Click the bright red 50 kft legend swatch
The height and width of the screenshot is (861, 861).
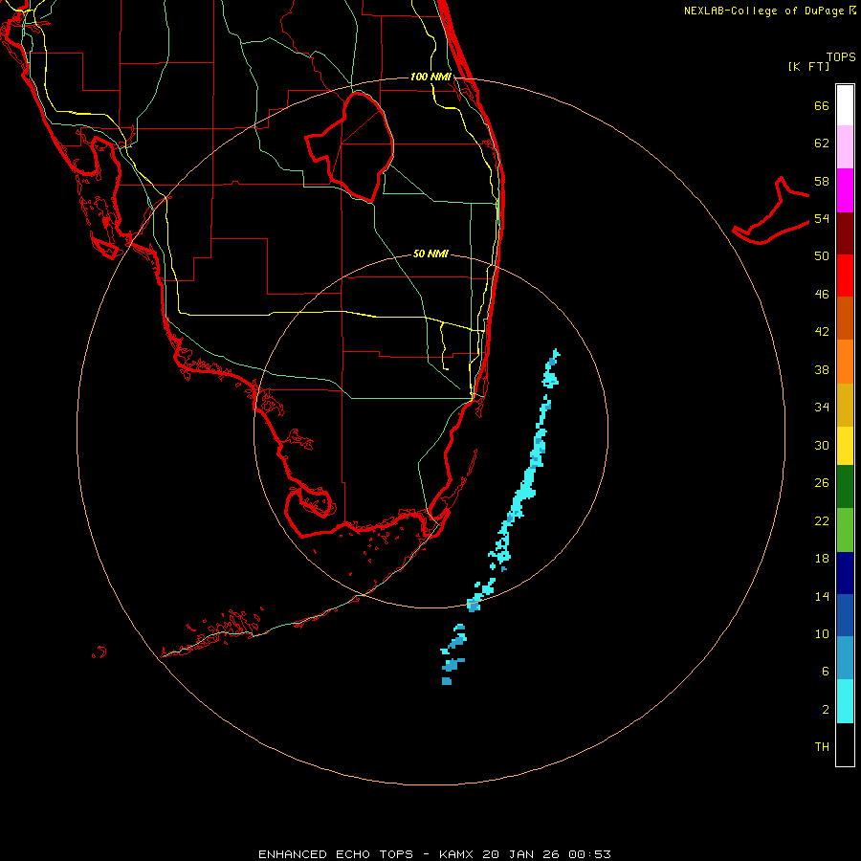845,276
